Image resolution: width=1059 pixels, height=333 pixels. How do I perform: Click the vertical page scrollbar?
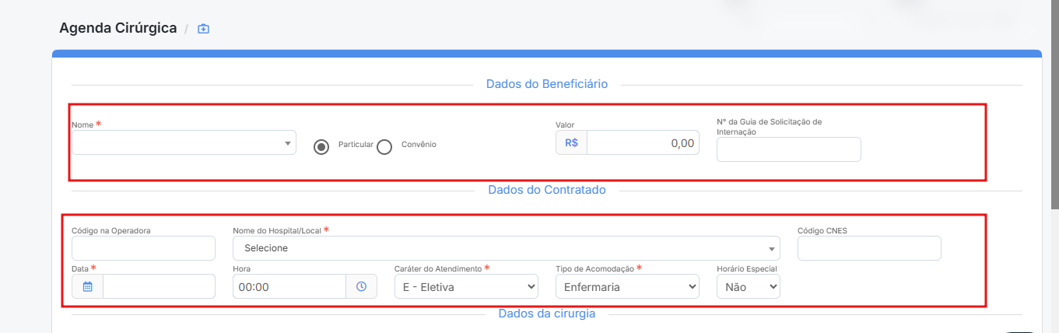tap(1054, 109)
